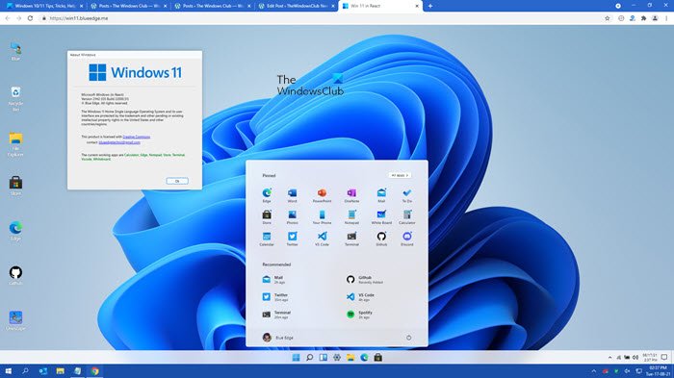Open the Recycle Bin desktop icon

coord(16,98)
